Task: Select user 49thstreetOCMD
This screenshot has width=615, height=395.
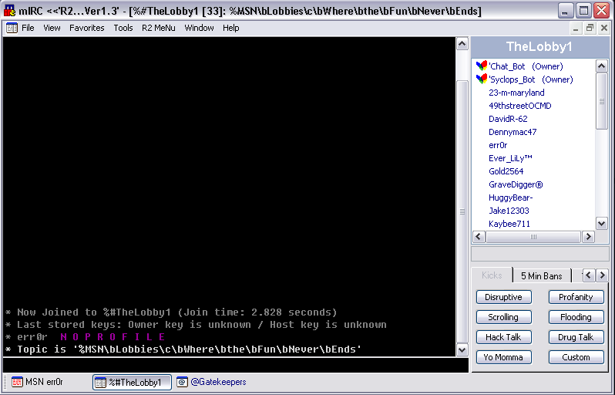Action: (519, 106)
